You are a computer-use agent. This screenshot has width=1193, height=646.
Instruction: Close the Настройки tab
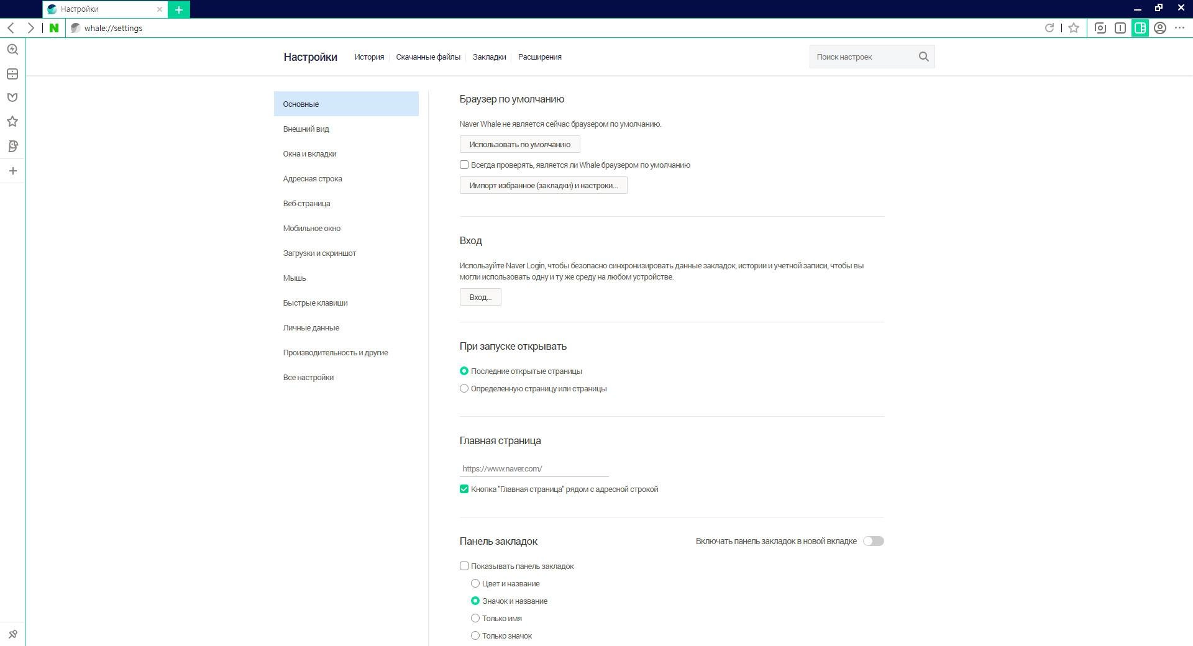[160, 9]
